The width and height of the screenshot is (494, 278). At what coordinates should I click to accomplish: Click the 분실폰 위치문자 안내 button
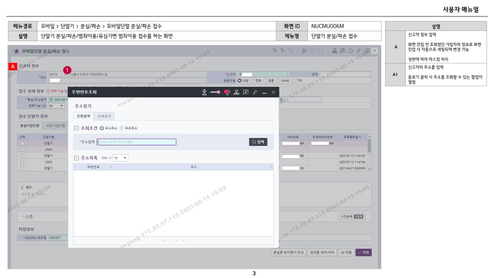(288, 252)
